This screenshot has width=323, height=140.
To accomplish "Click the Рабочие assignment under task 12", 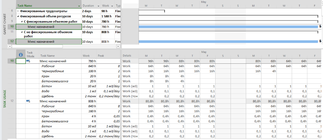I will click(x=48, y=106).
